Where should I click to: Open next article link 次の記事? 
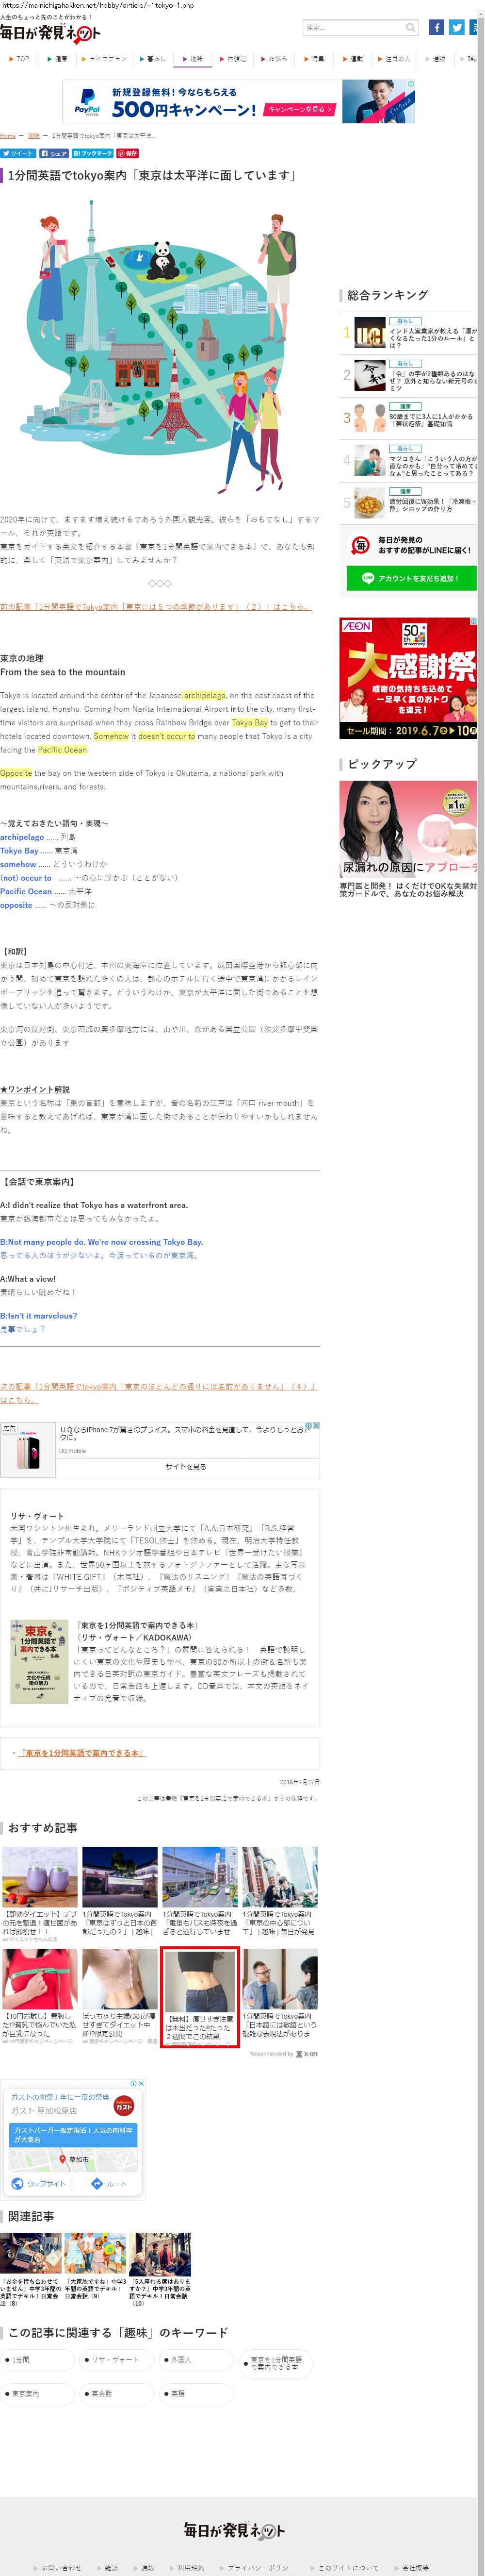(158, 1392)
